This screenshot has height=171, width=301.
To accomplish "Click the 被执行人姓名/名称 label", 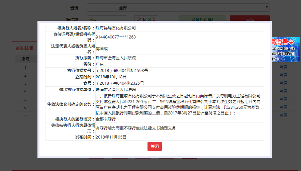I will coord(76,28).
